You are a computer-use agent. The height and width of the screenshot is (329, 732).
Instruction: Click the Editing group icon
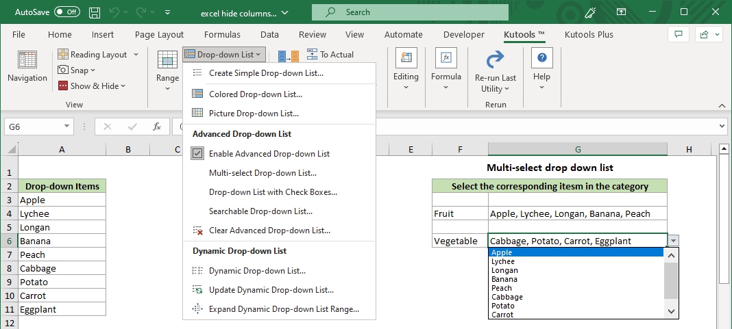[x=406, y=60]
